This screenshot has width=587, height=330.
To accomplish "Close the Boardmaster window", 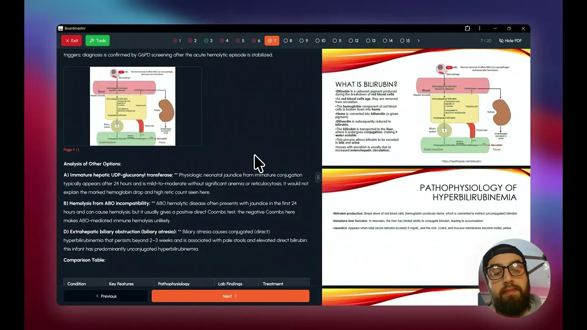I will click(x=523, y=28).
